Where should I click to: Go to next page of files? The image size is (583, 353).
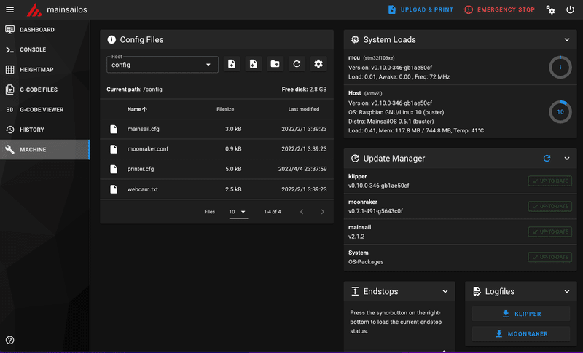(322, 212)
